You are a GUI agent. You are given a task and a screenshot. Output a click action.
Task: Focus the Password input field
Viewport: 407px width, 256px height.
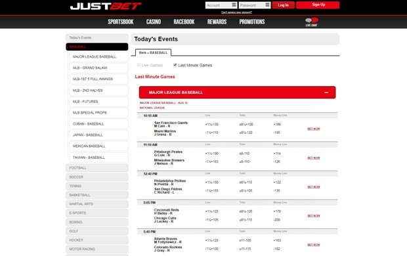255,5
